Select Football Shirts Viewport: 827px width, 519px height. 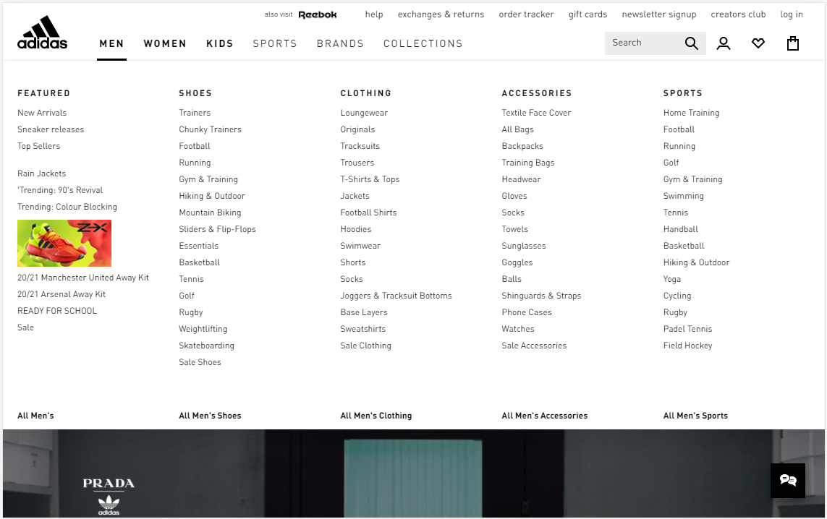[x=369, y=213]
